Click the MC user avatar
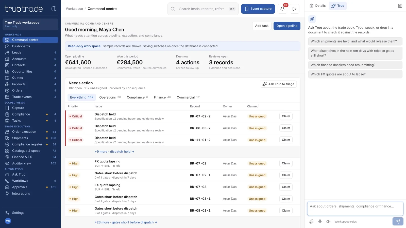The height and width of the screenshot is (228, 406). [8, 221]
